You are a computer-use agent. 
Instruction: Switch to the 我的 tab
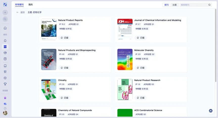[31, 5]
